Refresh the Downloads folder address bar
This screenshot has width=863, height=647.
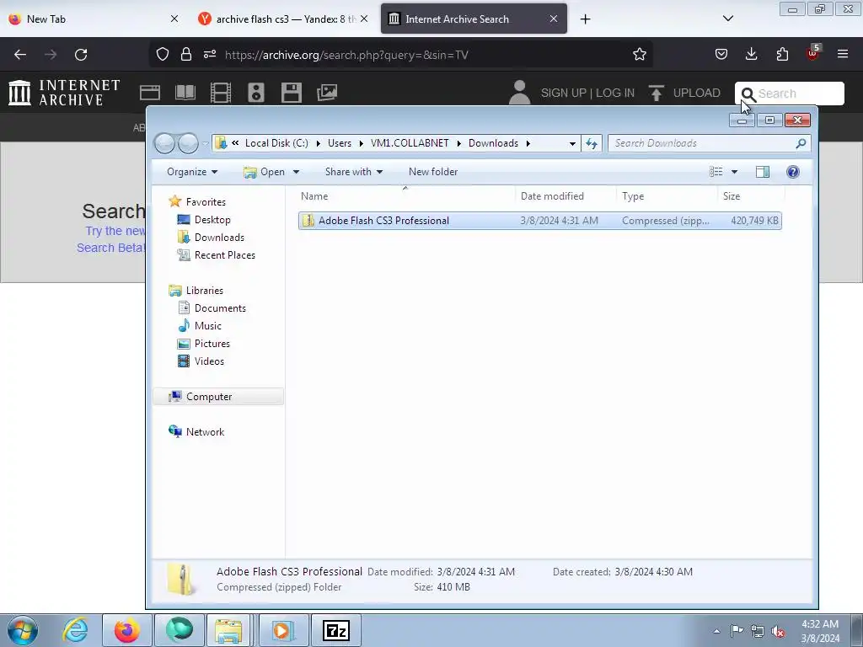(592, 143)
